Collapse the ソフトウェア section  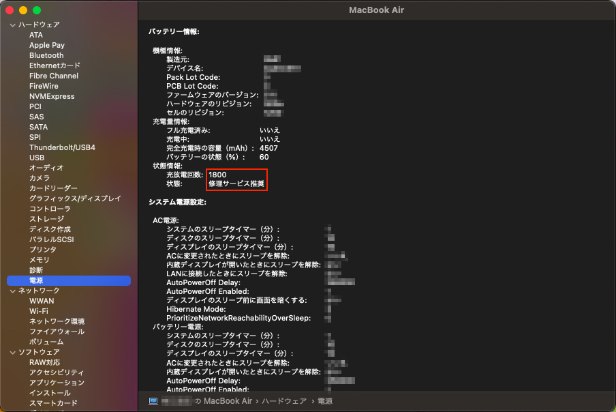(x=11, y=351)
